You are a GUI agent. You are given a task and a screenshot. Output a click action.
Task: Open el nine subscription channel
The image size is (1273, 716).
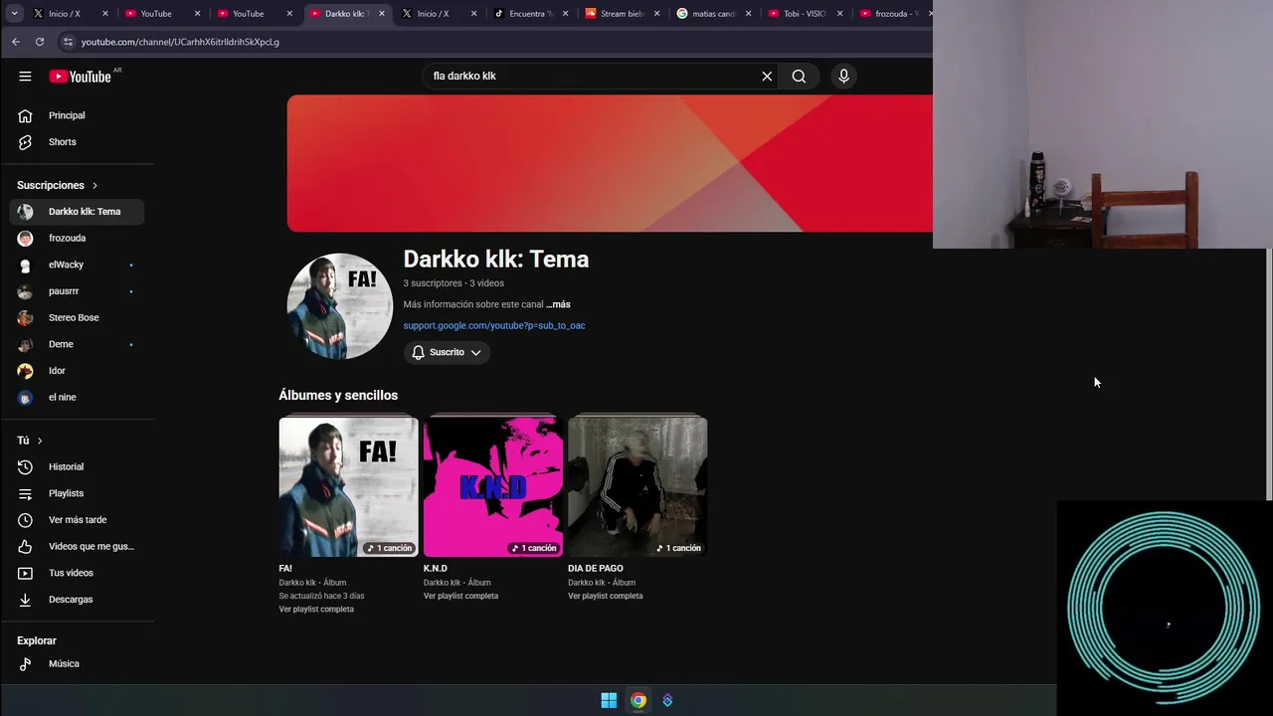tap(77, 397)
